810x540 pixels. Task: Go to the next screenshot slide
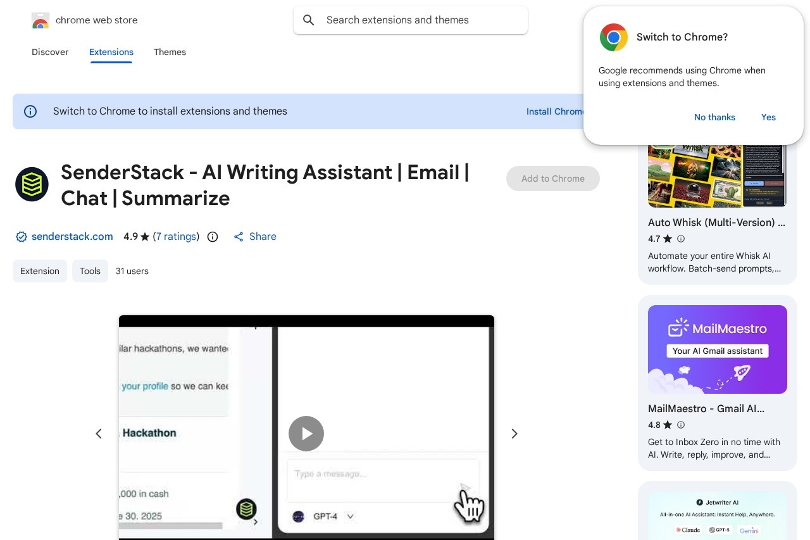point(514,434)
